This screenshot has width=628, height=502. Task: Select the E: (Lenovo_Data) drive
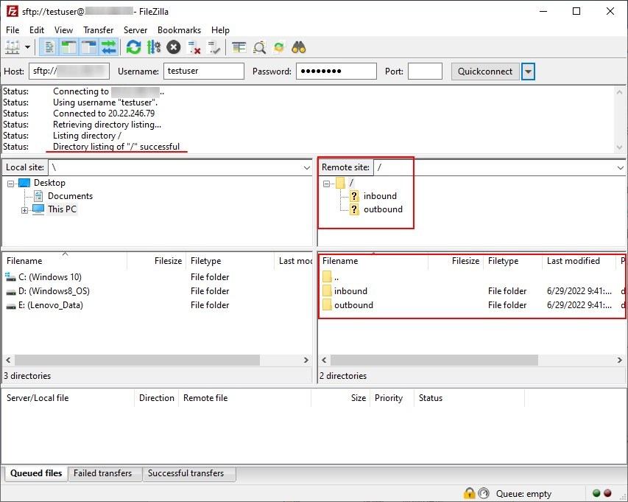coord(51,305)
